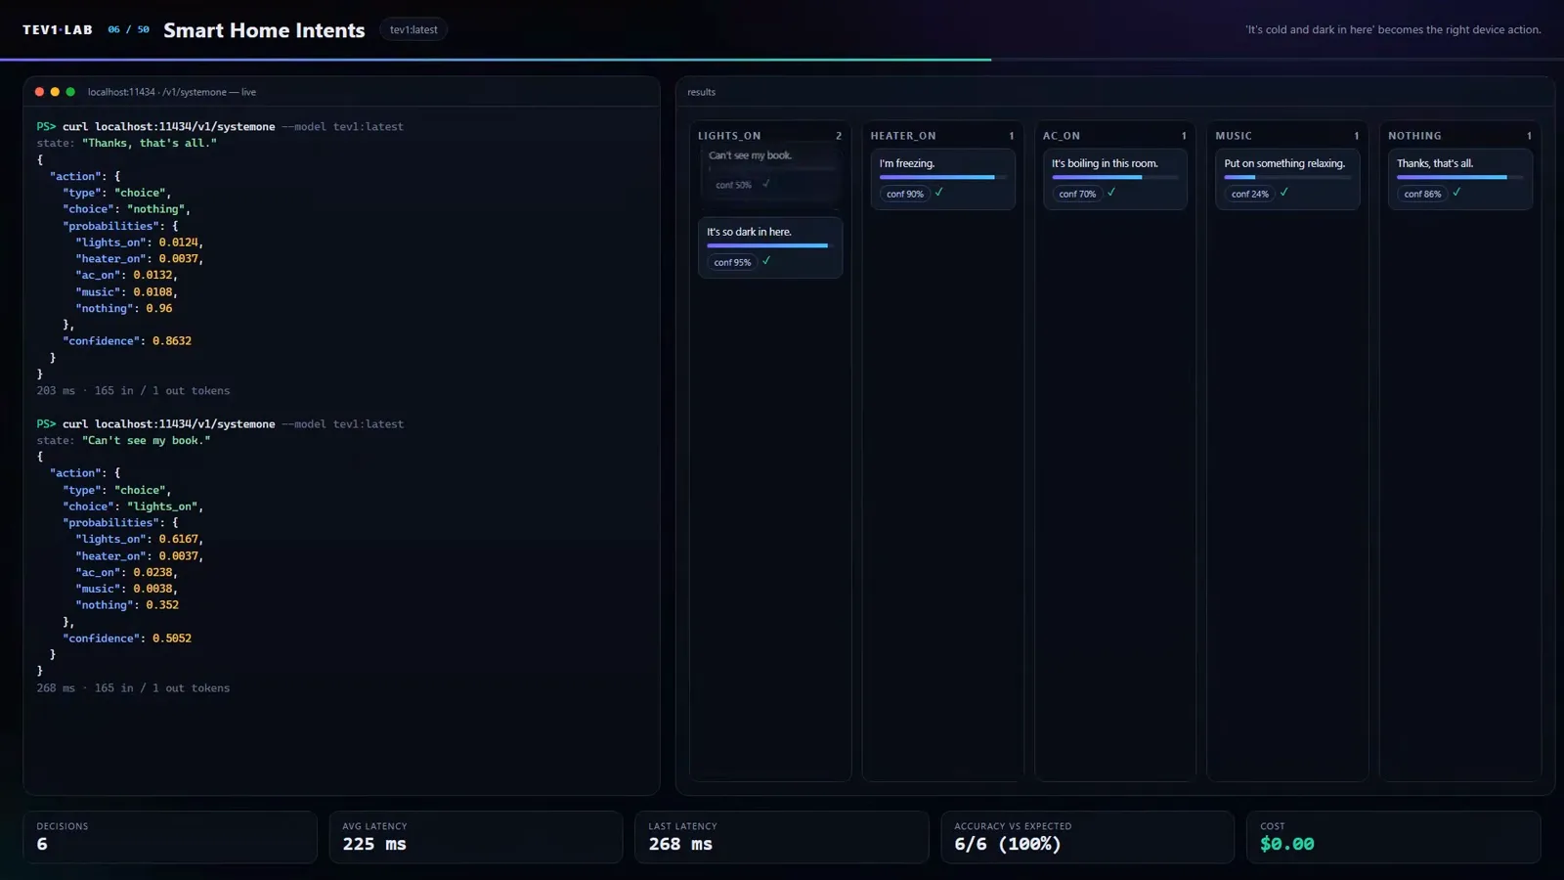
Task: Click the Avg Latency value 225 ms
Action: click(374, 844)
